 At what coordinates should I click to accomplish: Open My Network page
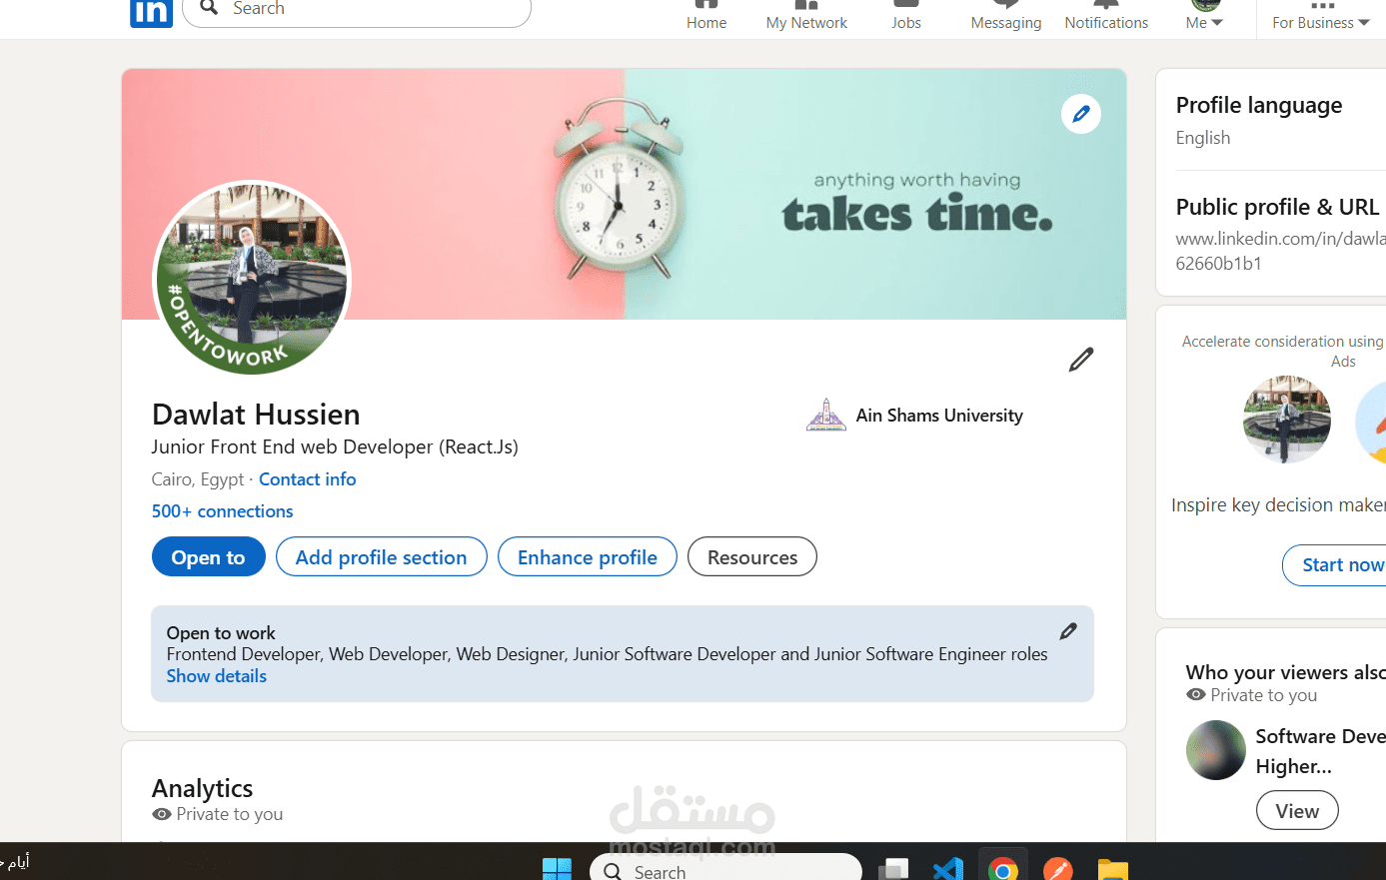[x=806, y=16]
